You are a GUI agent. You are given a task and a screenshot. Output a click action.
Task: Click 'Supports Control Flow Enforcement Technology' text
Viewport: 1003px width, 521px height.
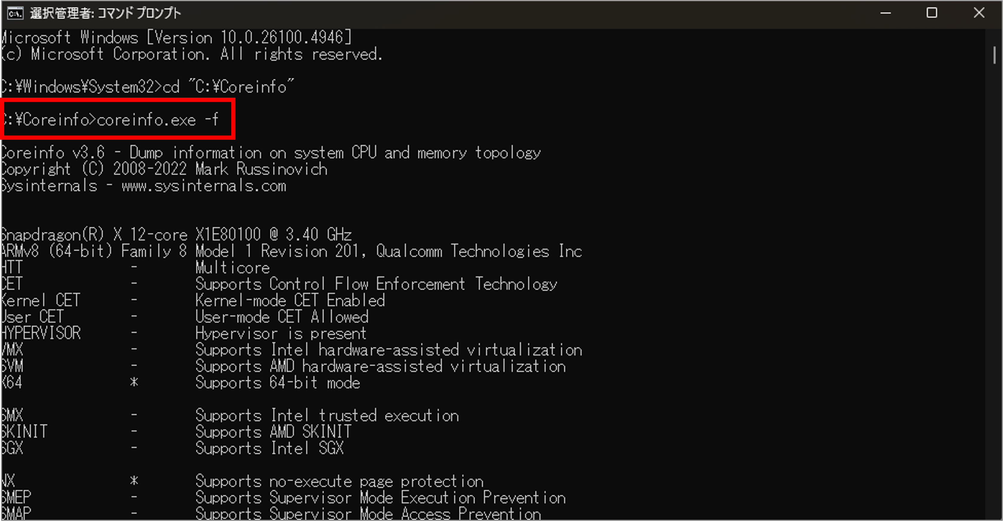(x=376, y=284)
